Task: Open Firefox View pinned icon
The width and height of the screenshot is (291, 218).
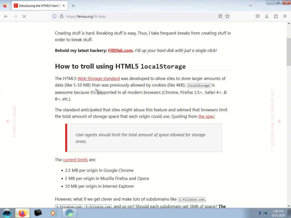Action: pyautogui.click(x=5, y=6)
